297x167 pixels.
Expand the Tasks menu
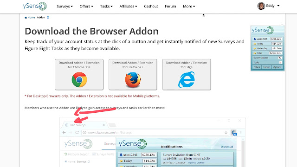point(106,6)
